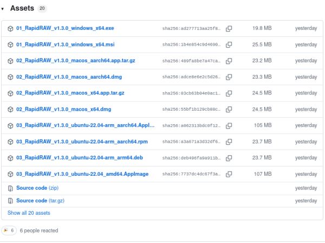
Task: Click the party popper reaction button
Action: pos(9,231)
